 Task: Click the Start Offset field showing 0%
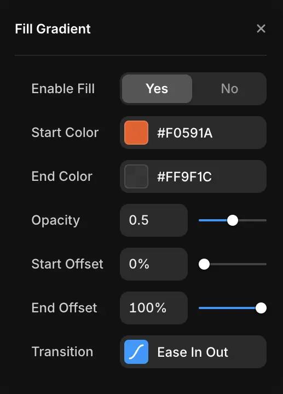154,264
